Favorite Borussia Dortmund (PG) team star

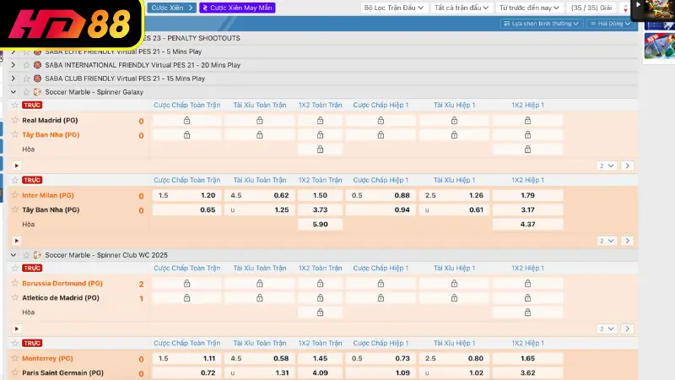coord(15,283)
